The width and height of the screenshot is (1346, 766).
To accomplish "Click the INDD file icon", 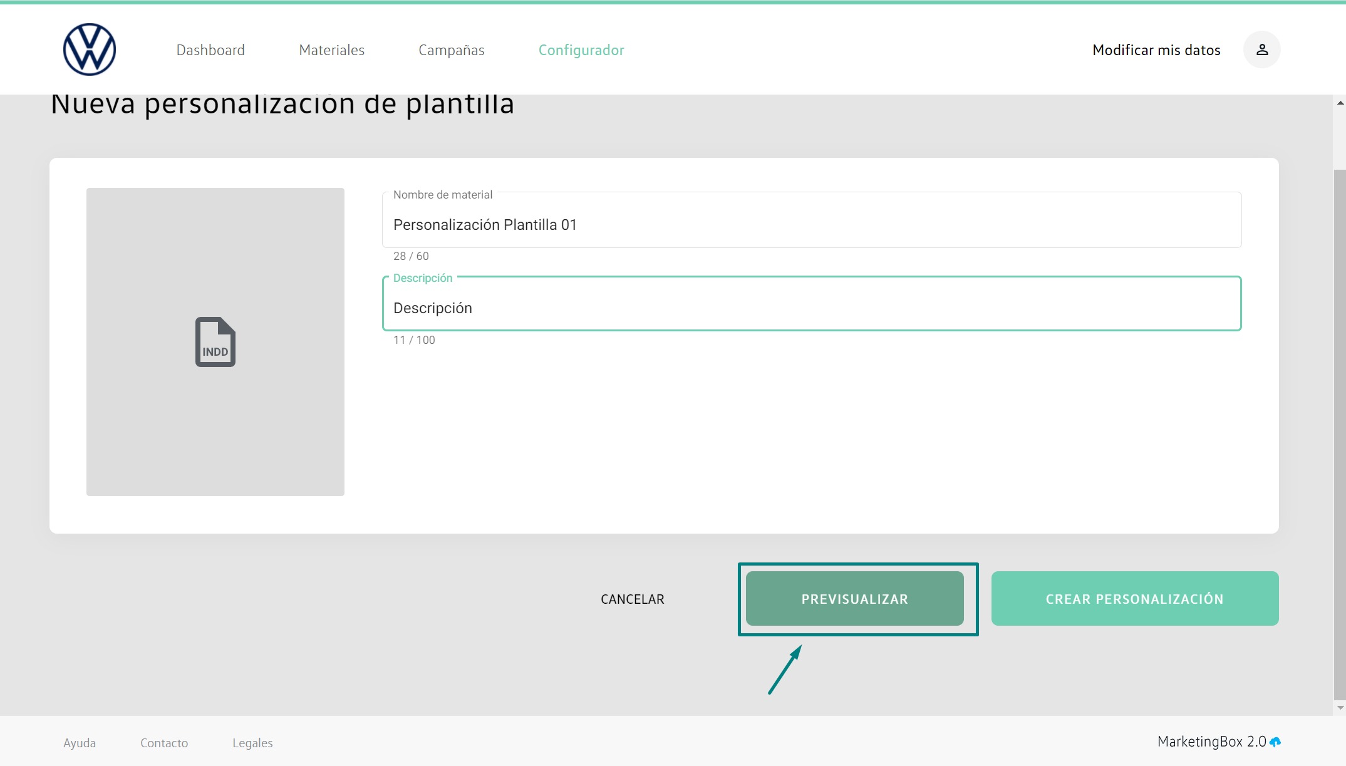I will pos(215,342).
